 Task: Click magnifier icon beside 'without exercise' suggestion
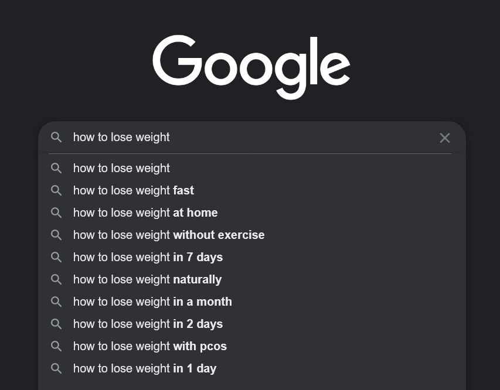[56, 235]
